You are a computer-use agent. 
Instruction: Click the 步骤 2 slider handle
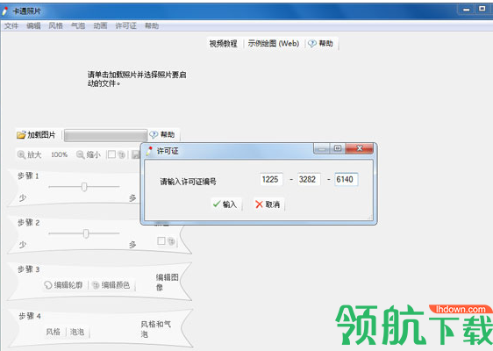pos(86,233)
